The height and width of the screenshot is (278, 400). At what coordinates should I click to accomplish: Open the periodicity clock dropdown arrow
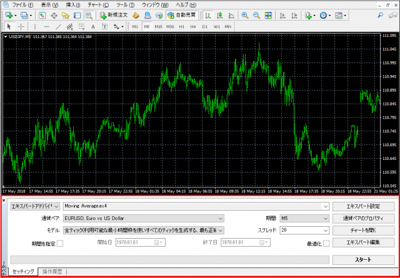pos(329,16)
